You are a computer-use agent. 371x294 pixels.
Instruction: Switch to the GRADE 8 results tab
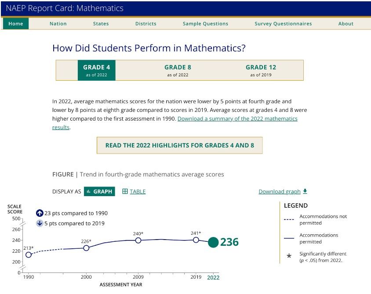tap(178, 70)
